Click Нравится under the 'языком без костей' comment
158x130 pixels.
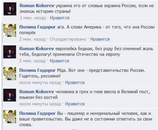click(x=75, y=104)
